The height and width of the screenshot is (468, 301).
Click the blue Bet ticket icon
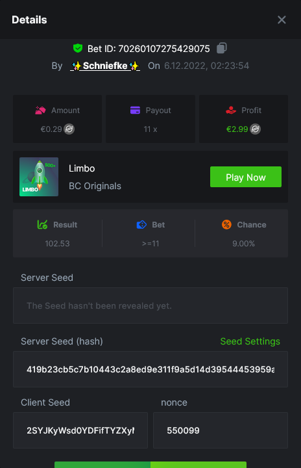(x=141, y=224)
